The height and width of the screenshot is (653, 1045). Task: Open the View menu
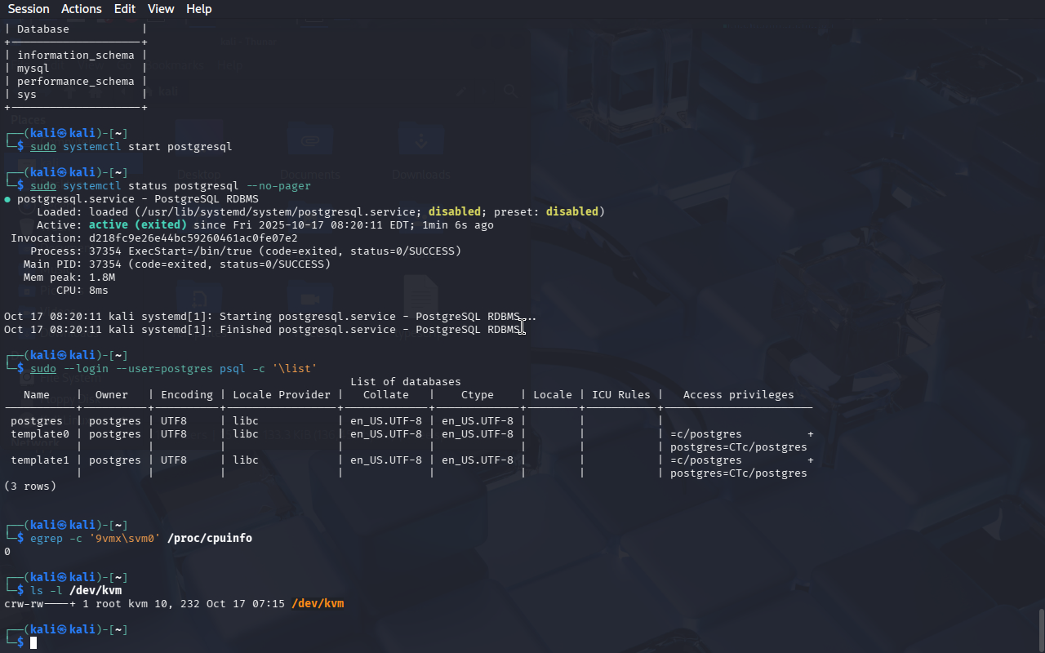161,9
